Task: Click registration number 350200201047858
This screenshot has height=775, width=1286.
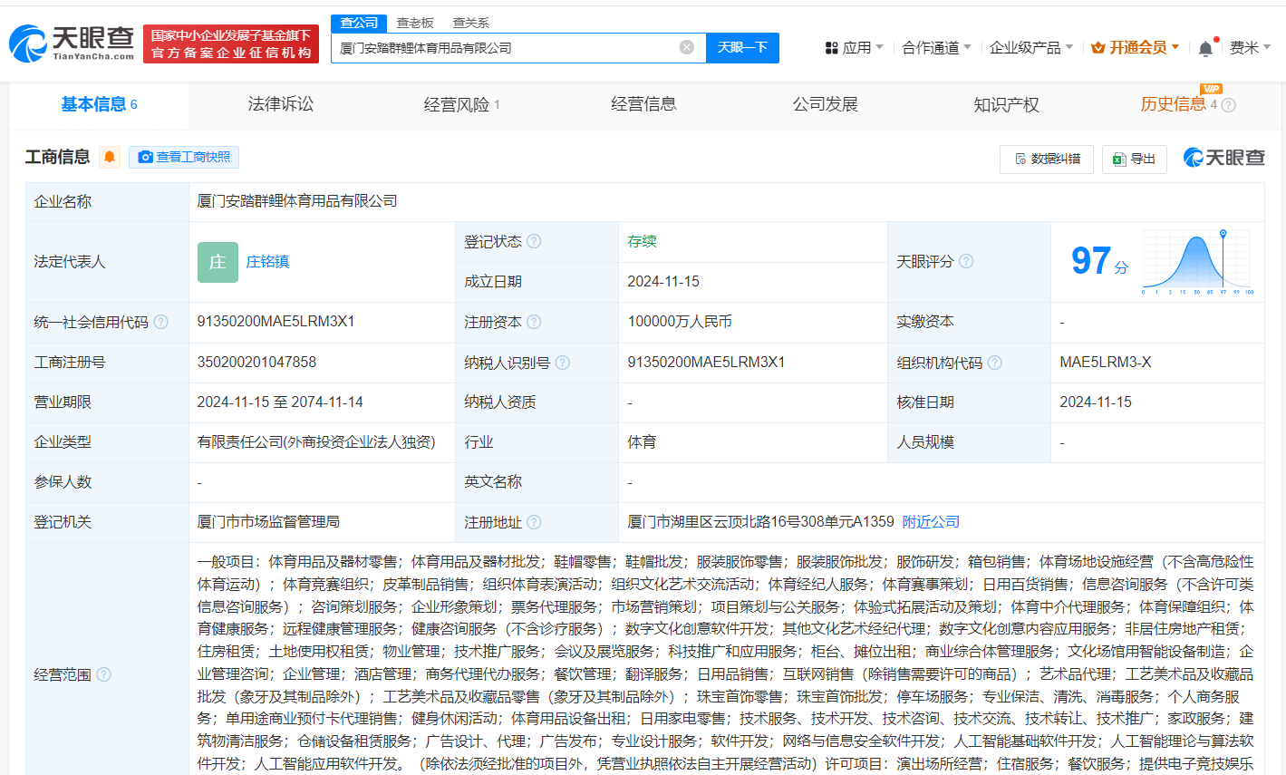Action: click(256, 362)
